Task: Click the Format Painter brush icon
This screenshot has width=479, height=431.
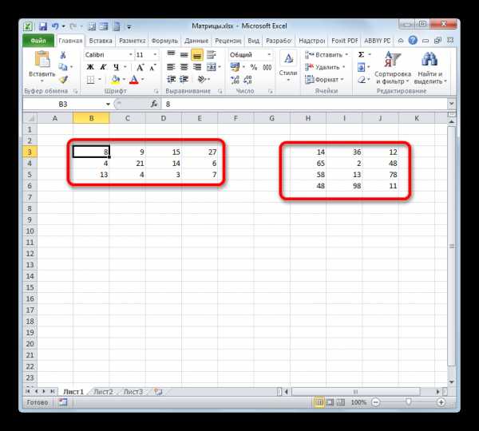Action: click(x=63, y=80)
